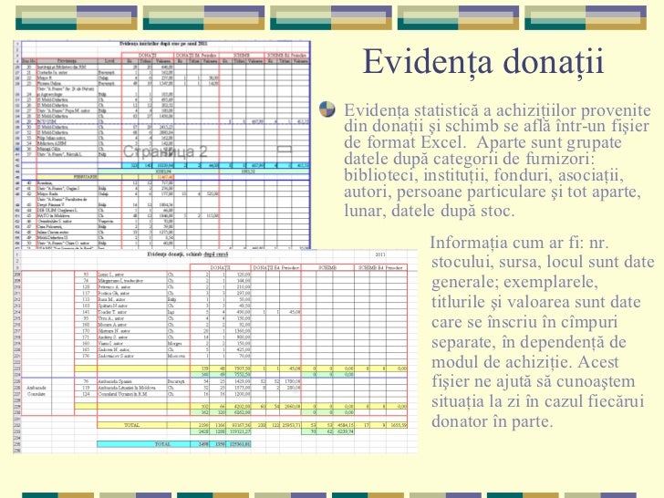This screenshot has height=498, width=664.
Task: Select the 'Sadovnicov S autor' row cell
Action: 132,356
